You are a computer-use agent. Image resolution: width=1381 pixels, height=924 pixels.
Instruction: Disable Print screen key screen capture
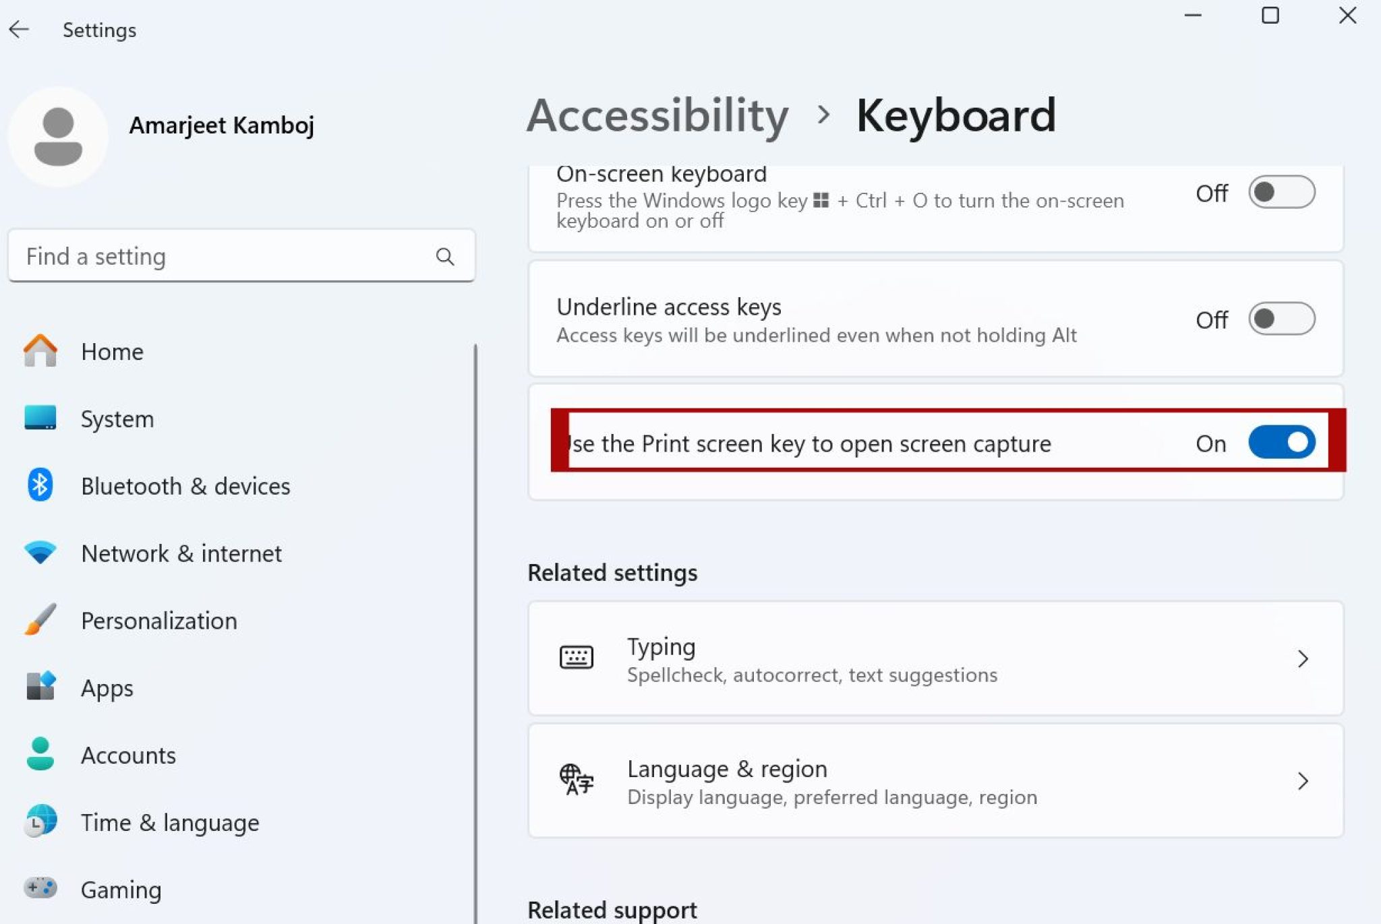(x=1281, y=443)
